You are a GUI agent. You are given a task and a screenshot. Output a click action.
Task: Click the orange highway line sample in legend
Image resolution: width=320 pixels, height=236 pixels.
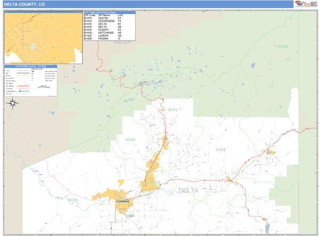coord(23,86)
